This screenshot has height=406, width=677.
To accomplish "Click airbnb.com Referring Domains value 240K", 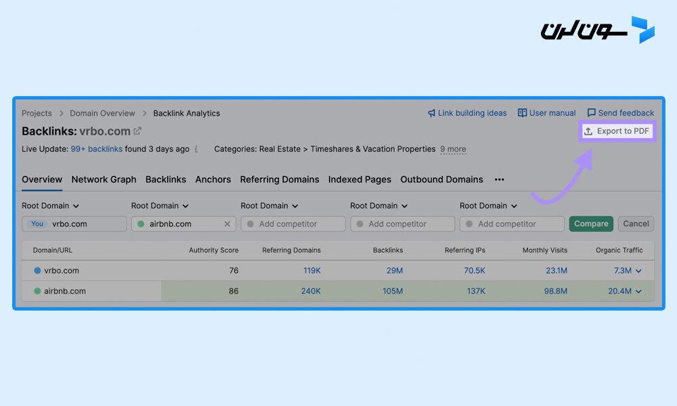I will 311,291.
